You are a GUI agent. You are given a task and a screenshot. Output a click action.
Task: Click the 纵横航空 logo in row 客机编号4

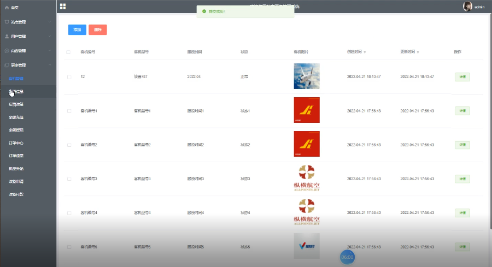[x=307, y=212]
